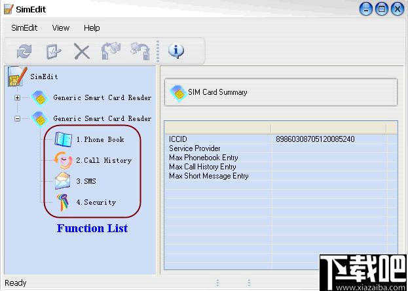Screen dimensions: 408x291
Task: Click the refresh toolbar icon
Action: point(24,51)
